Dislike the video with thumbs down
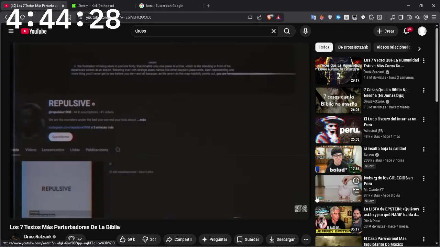440x247 pixels. tap(149, 239)
